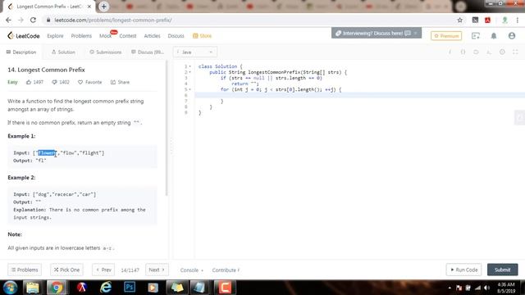
Task: Bookmark this page with the star icon
Action: click(459, 20)
